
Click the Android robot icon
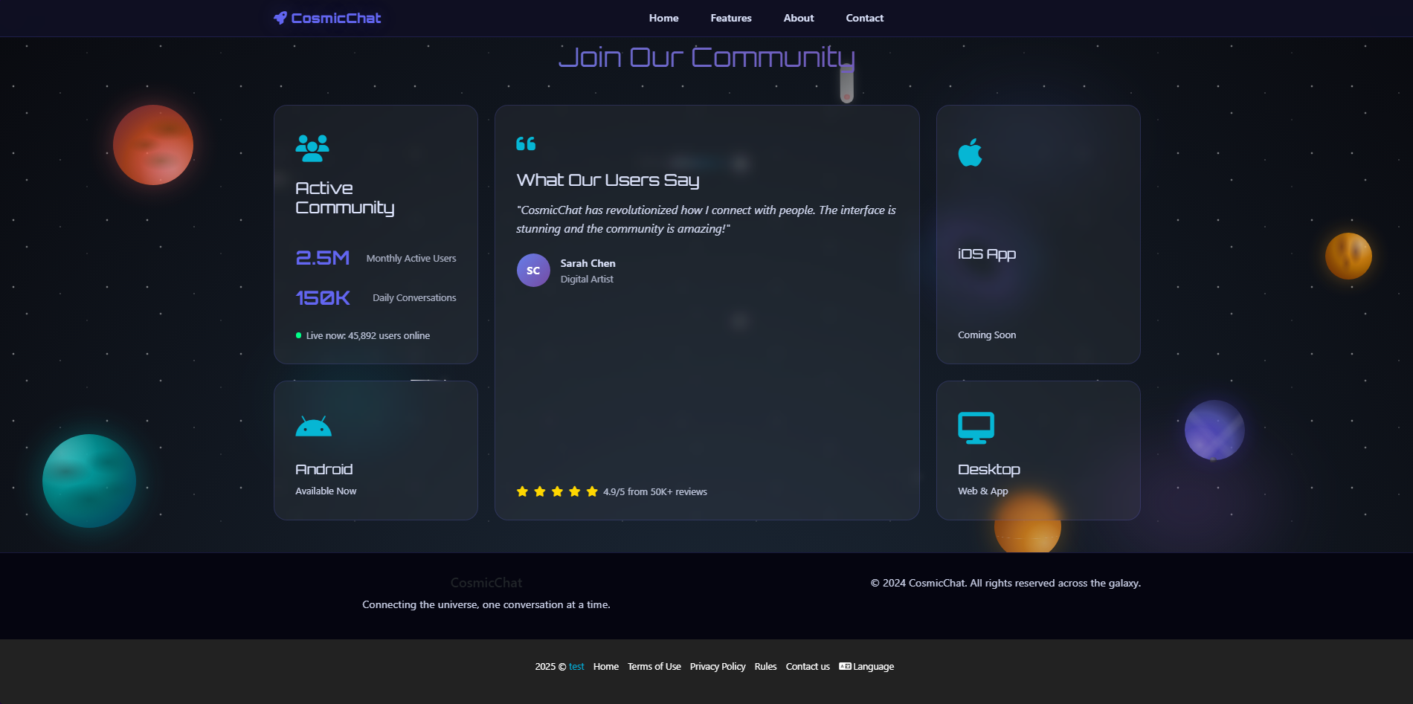313,427
